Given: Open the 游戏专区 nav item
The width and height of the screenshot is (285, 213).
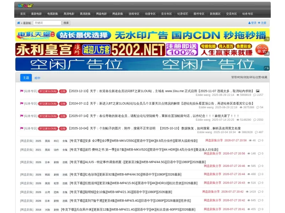Looking at the screenshot, I should [x=134, y=14].
